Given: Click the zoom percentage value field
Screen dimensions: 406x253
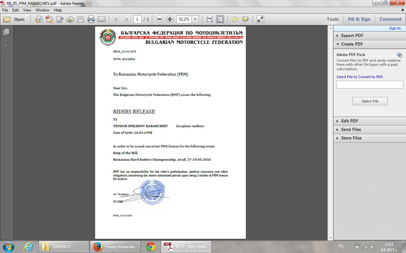Looking at the screenshot, I should tap(184, 19).
